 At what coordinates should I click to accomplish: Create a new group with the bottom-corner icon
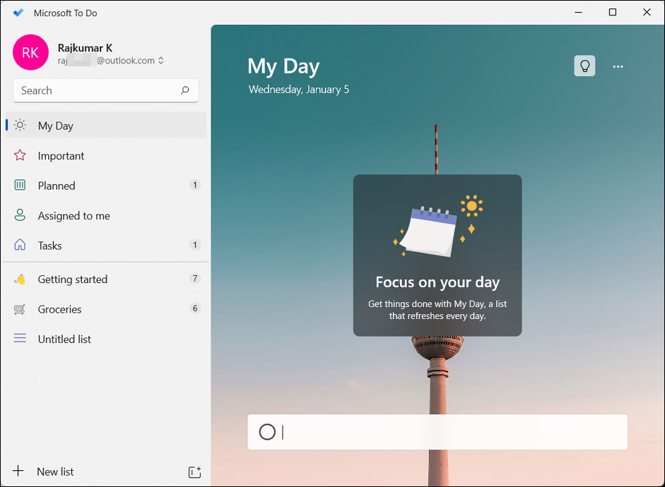click(194, 471)
